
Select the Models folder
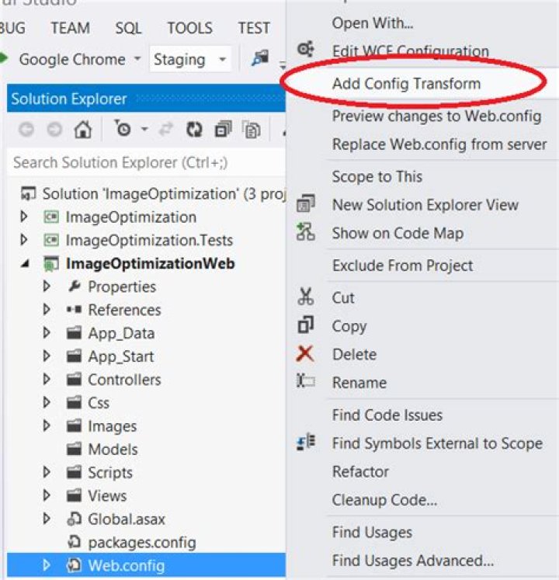(x=113, y=450)
